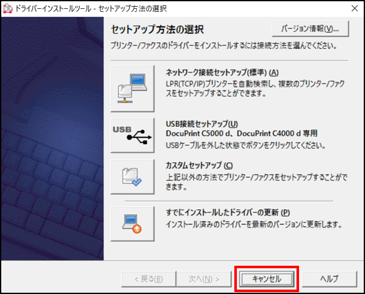Click the window title bar text
Image resolution: width=365 pixels, height=294 pixels.
[x=91, y=9]
